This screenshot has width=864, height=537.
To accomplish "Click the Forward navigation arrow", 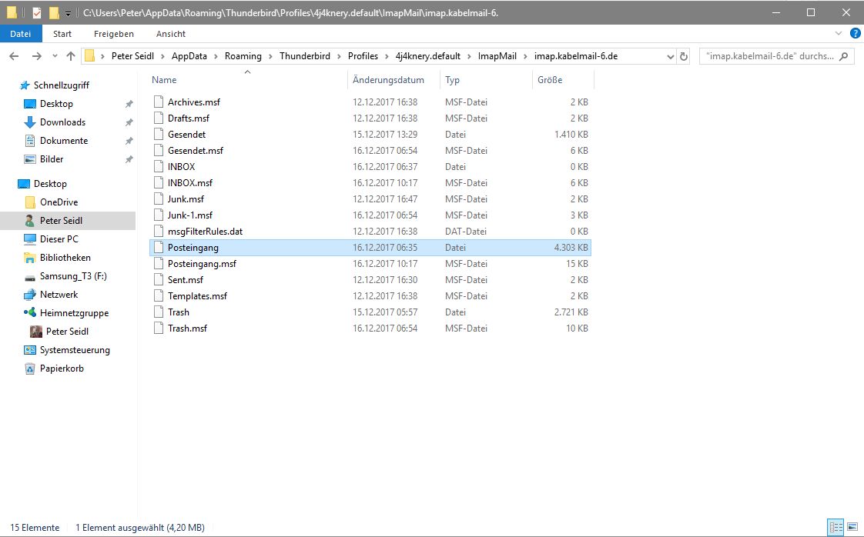I will [36, 56].
